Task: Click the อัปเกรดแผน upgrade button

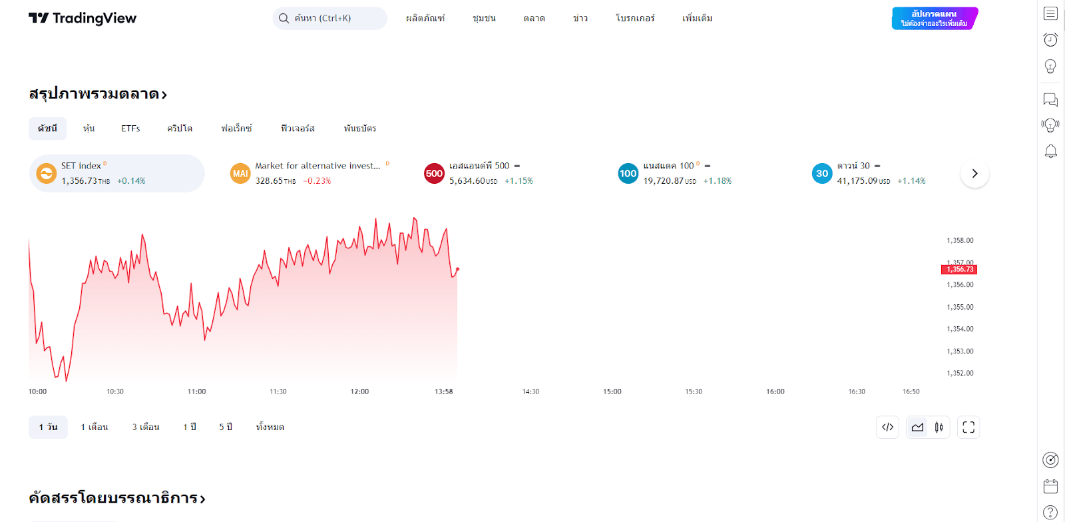Action: (935, 19)
